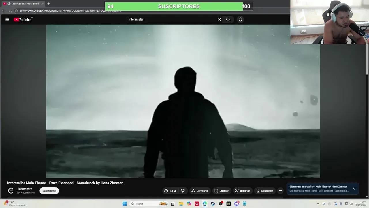This screenshot has height=208, width=369.
Task: Subscribe using the Suscribirme button
Action: click(x=49, y=191)
